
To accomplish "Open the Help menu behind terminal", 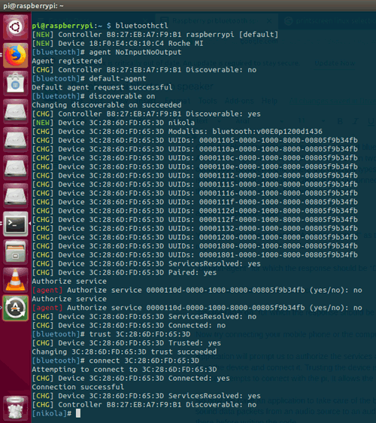I will point(269,101).
